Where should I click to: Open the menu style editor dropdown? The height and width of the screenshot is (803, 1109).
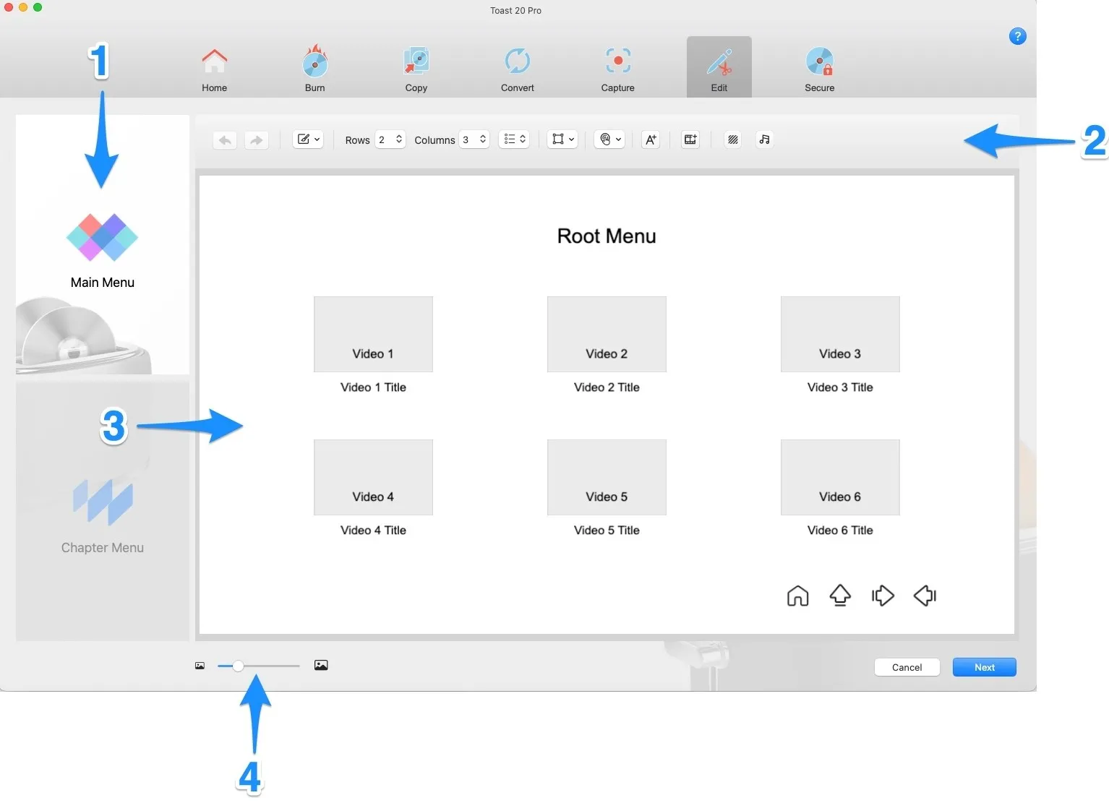pyautogui.click(x=307, y=139)
